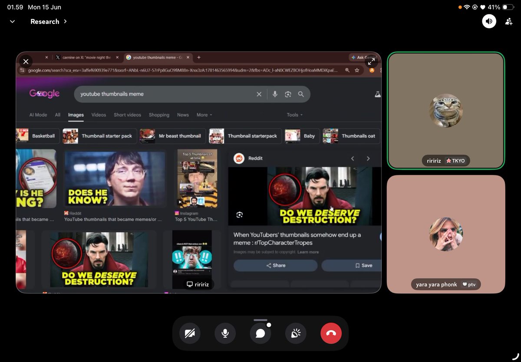Open the Search Labs flask icon

coord(378,94)
